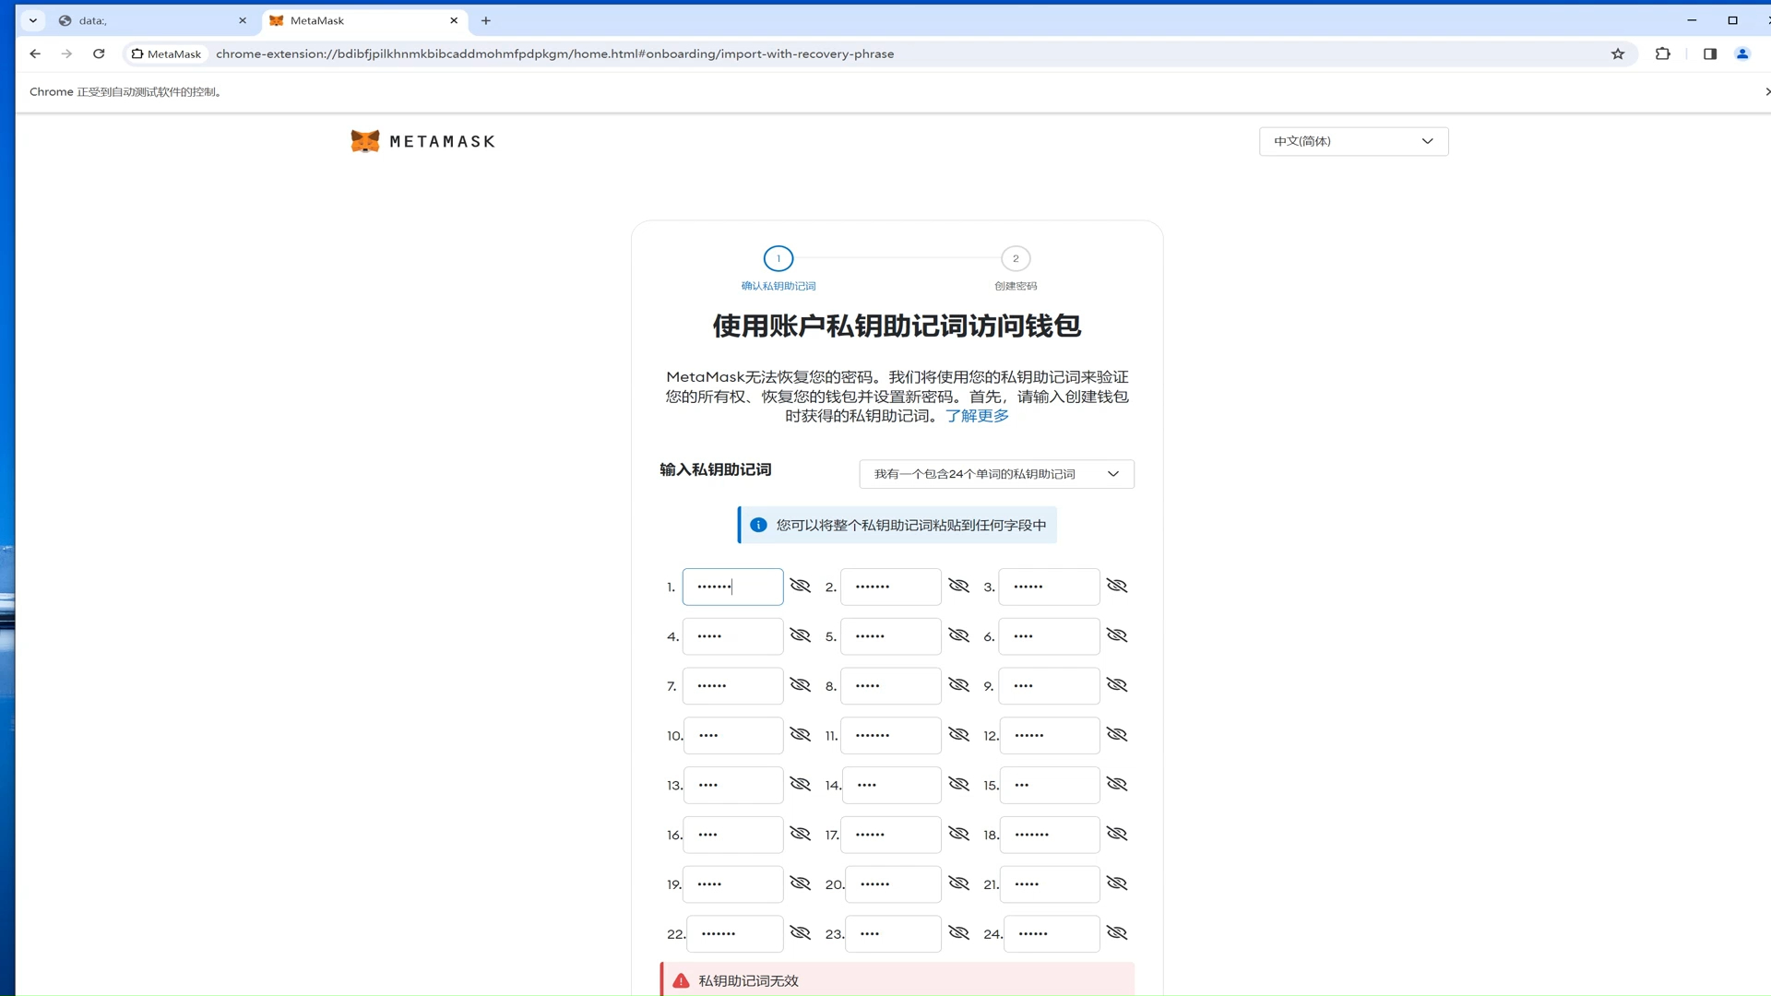The height and width of the screenshot is (996, 1771).
Task: Select word 8 input box
Action: pos(891,686)
